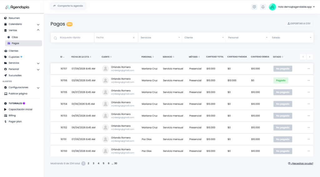Click previous-column arrow in table header
This screenshot has width=320, height=177.
point(303,57)
